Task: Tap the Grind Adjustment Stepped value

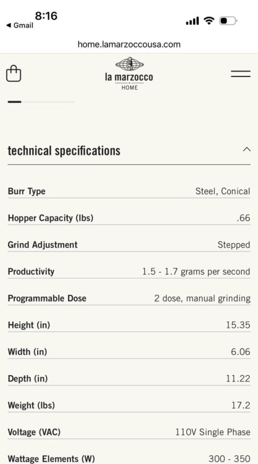Action: [234, 245]
